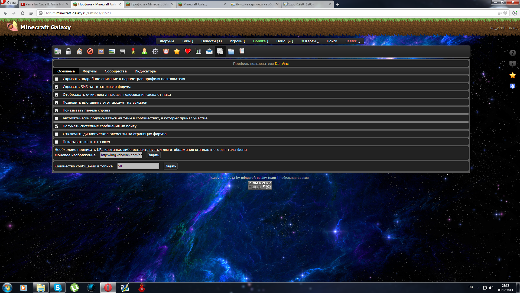Expand the green 'Donate' dropdown menu

(x=261, y=41)
